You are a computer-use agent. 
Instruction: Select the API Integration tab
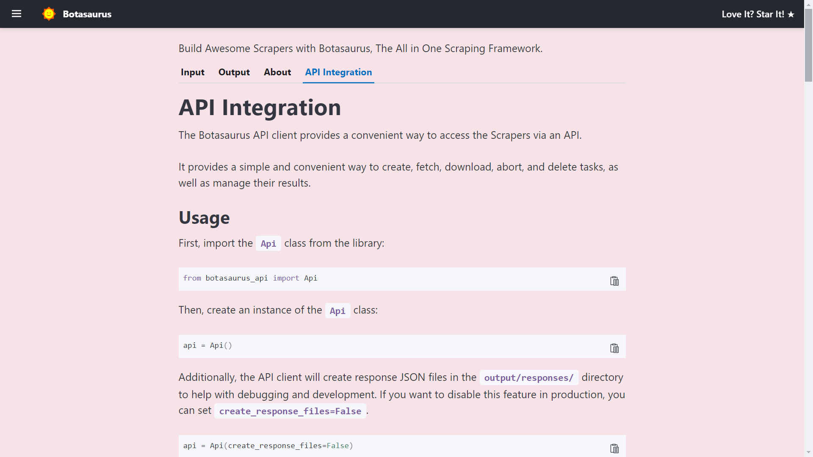pos(338,72)
